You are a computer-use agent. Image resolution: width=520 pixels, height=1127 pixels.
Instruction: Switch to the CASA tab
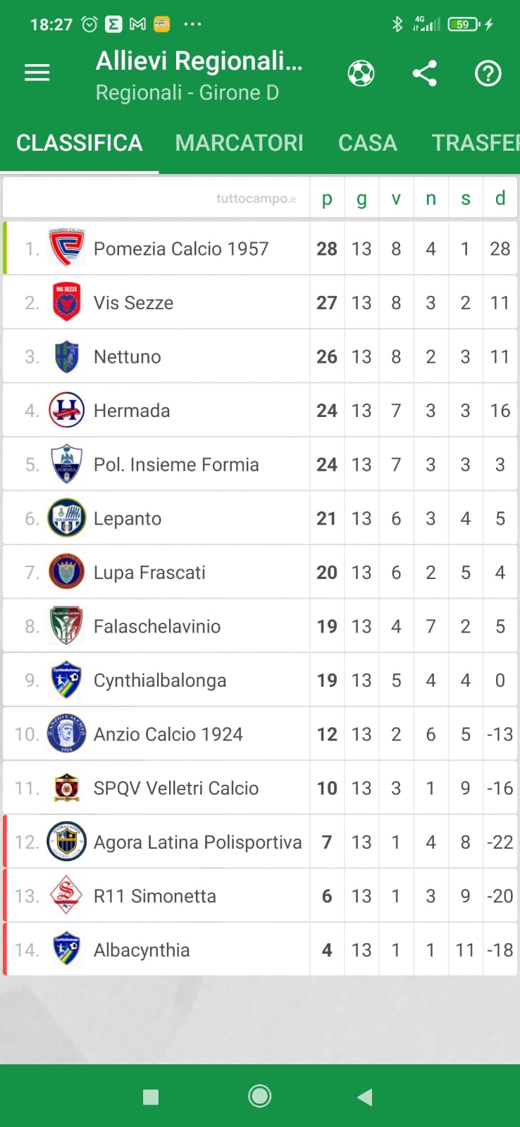(x=367, y=143)
